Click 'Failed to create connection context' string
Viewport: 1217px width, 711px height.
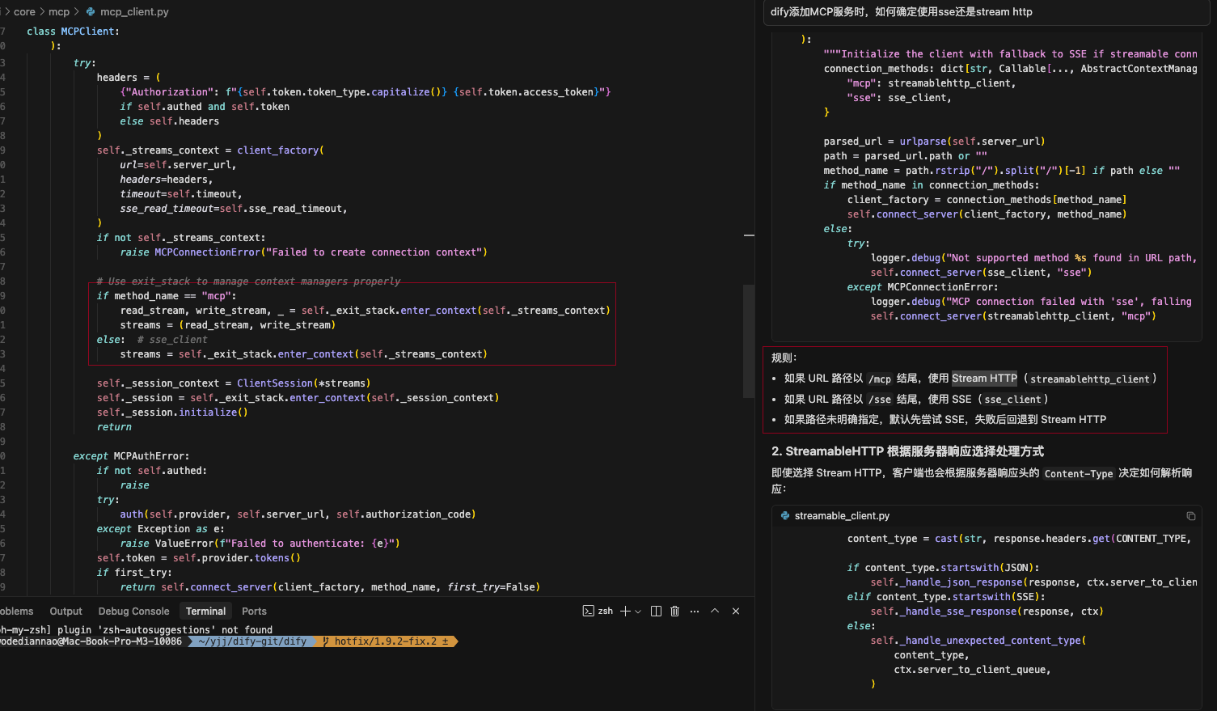[x=374, y=252]
